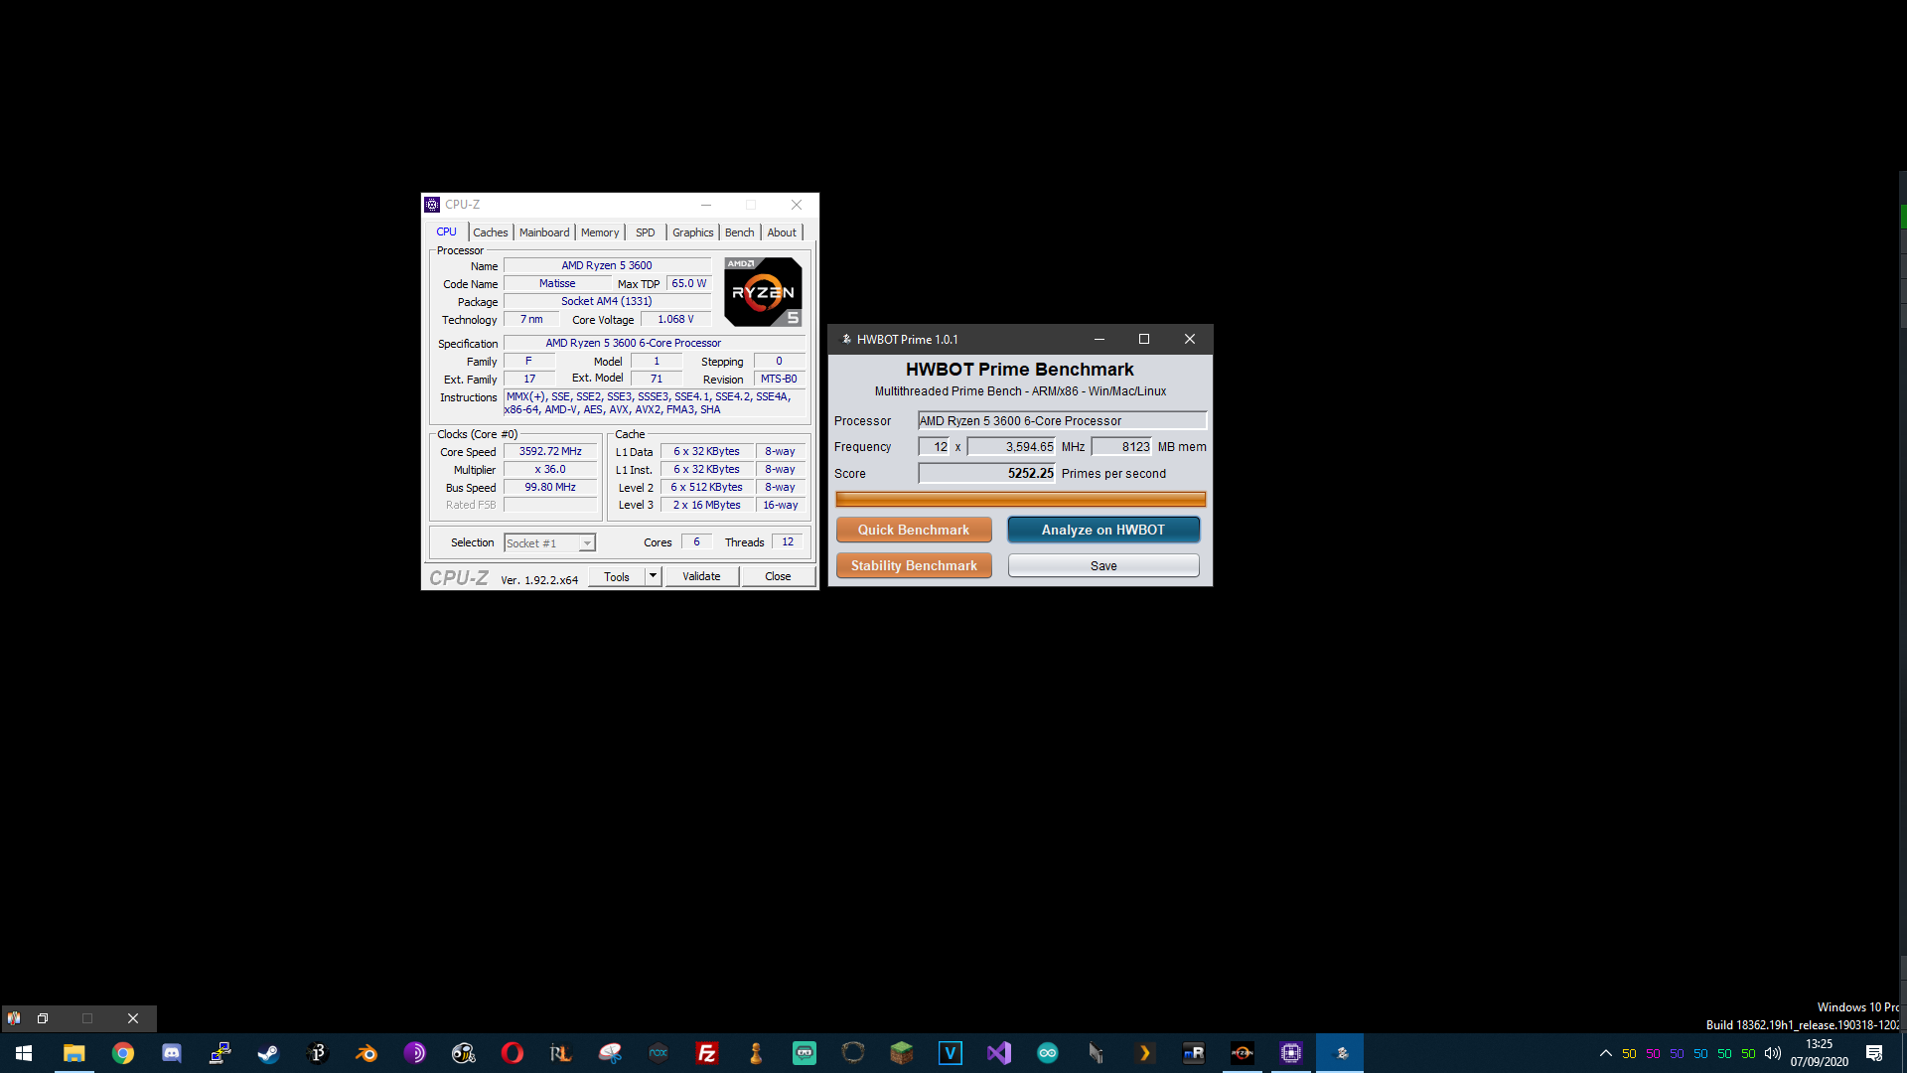Click the Score field showing 5252.25
Screen dimensions: 1907x1073
coord(986,473)
